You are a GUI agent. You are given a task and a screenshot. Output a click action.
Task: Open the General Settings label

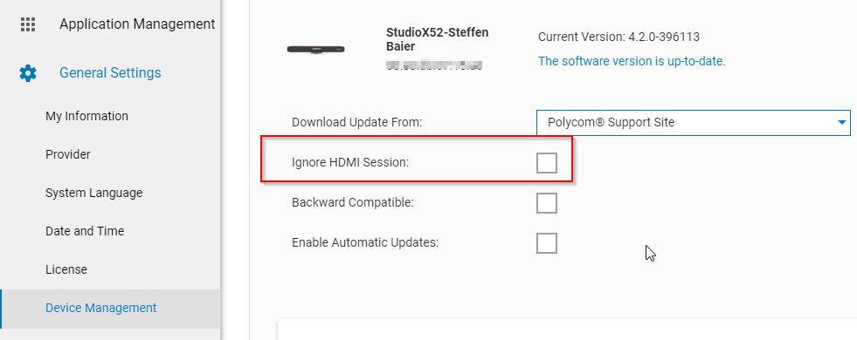pyautogui.click(x=110, y=72)
